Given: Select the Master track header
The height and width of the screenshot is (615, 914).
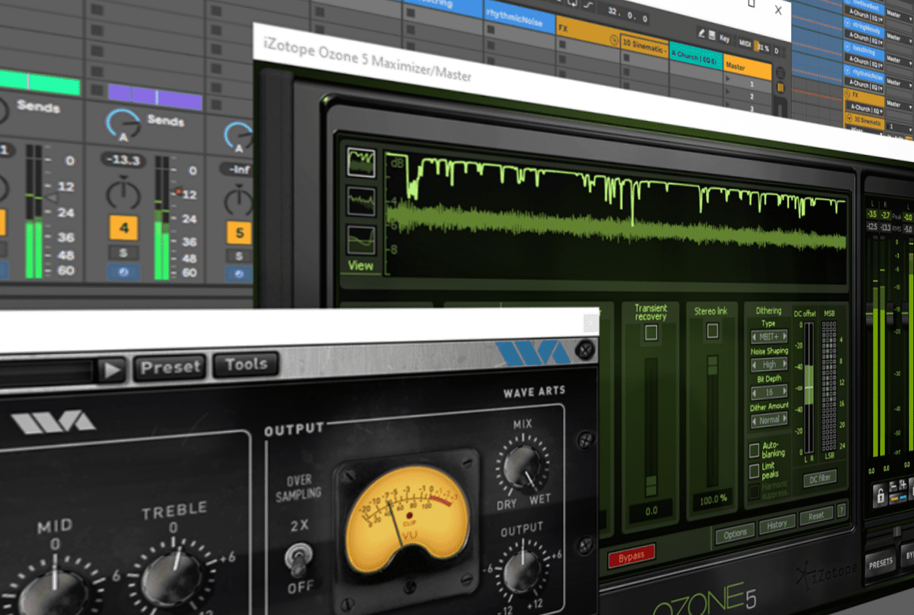Looking at the screenshot, I should pyautogui.click(x=747, y=68).
